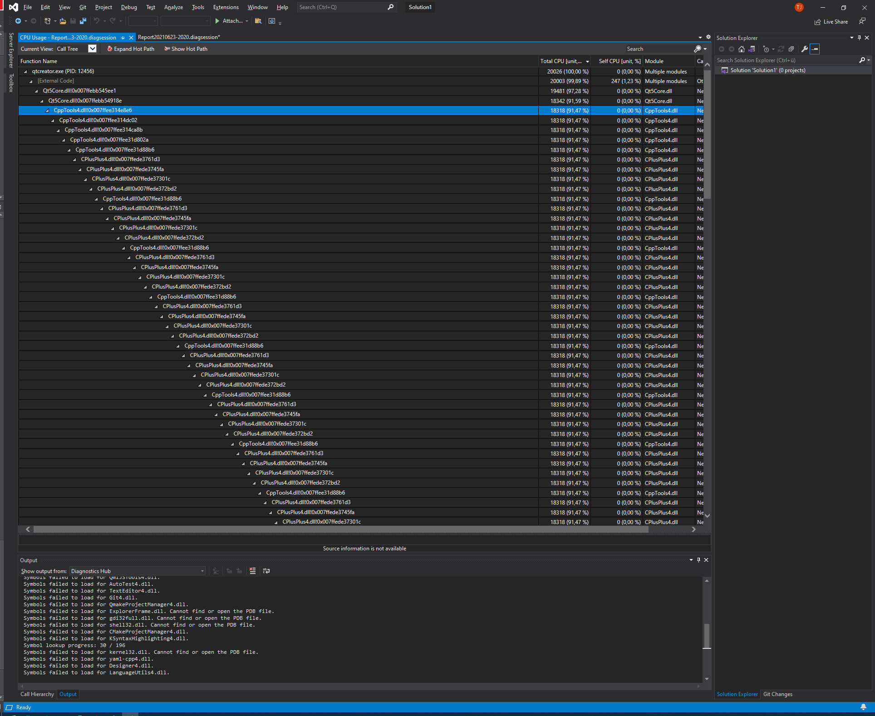Click the Save All toolbar icon
This screenshot has height=716, width=875.
pyautogui.click(x=83, y=21)
